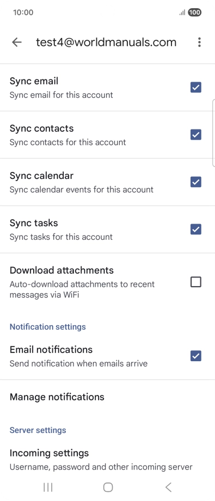Tap the Download attachments description text

82,289
